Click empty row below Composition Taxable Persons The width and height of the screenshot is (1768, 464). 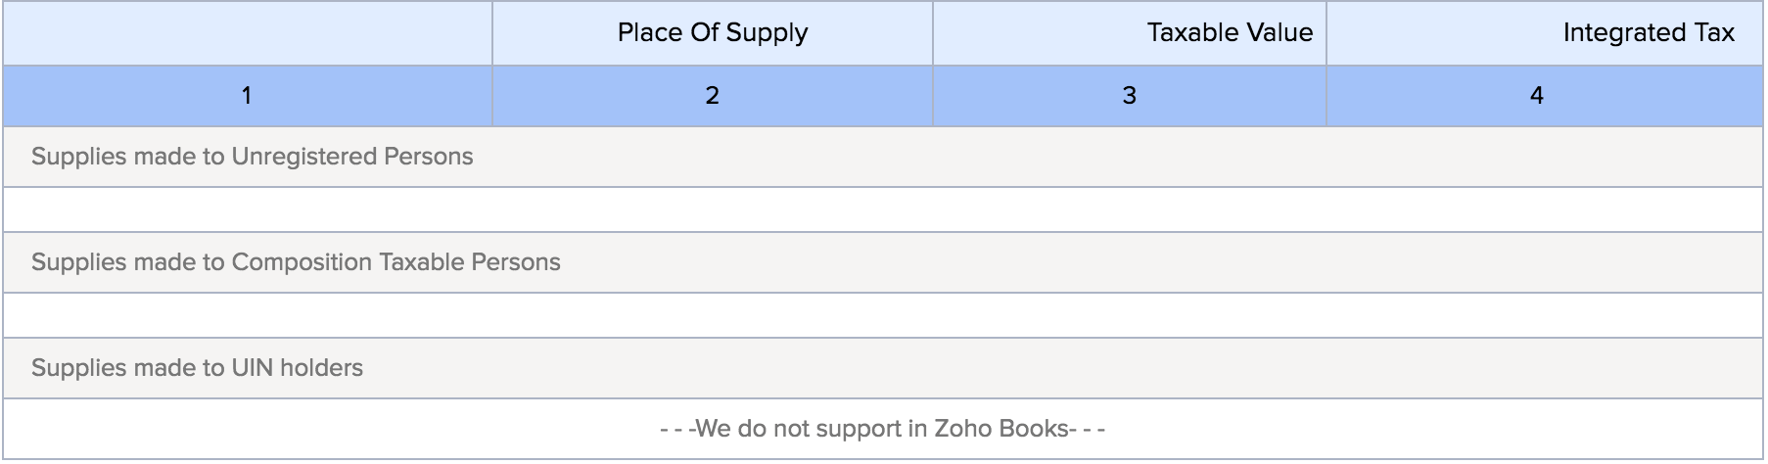(x=881, y=315)
